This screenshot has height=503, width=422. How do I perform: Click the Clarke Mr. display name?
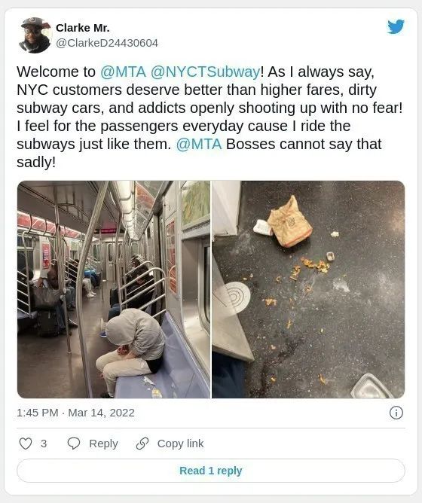(83, 28)
